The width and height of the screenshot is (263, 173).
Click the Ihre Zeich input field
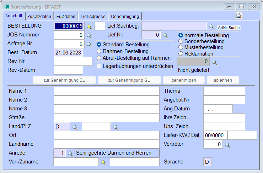224,118
